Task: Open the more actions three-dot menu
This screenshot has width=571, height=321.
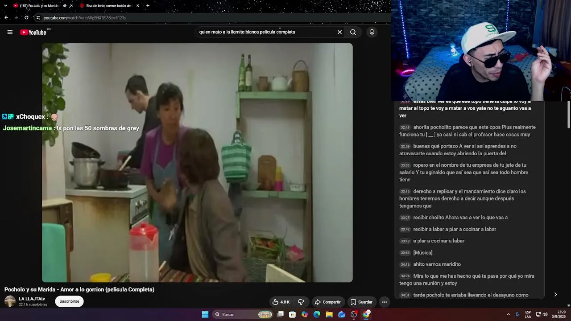Action: point(384,302)
